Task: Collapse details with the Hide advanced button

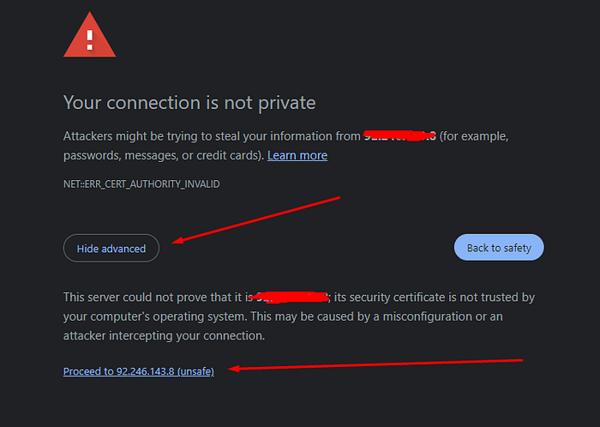Action: 111,249
